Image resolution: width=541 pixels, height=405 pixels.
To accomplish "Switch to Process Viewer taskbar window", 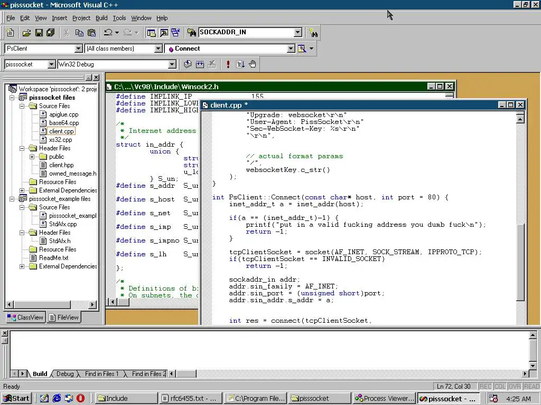I will (384, 399).
